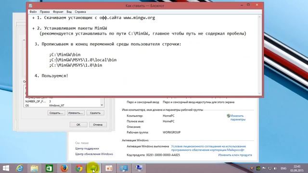Click the highlighted green taskbar icon

click(94, 168)
